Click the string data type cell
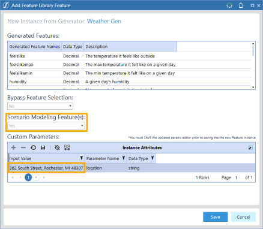263x229 pixels. (142, 168)
